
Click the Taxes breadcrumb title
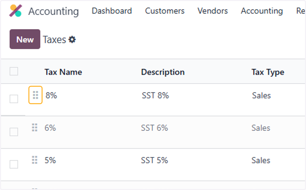tap(54, 40)
